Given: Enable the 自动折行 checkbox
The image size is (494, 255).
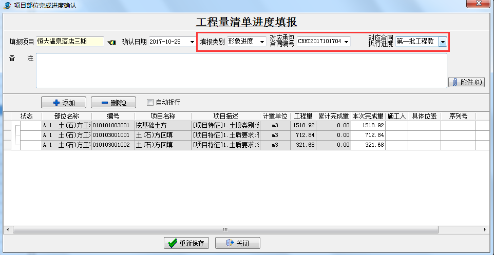Looking at the screenshot, I should 150,102.
